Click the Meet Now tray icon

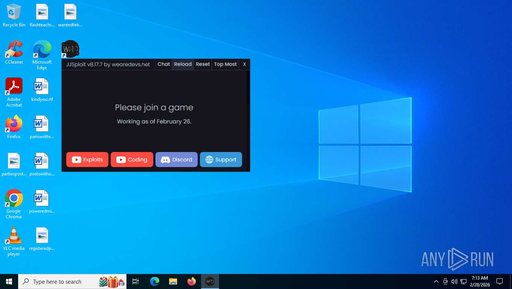[445, 281]
